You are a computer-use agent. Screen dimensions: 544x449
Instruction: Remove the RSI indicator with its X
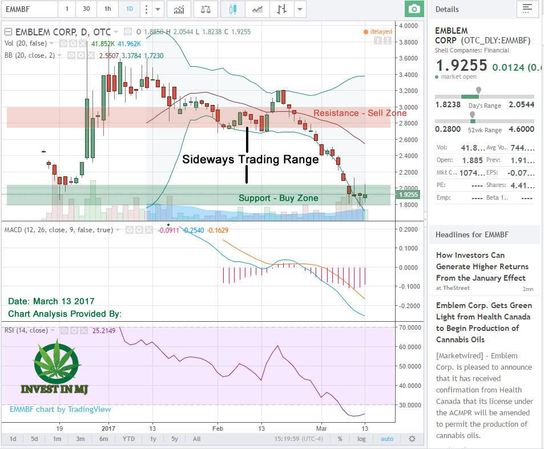[x=83, y=330]
